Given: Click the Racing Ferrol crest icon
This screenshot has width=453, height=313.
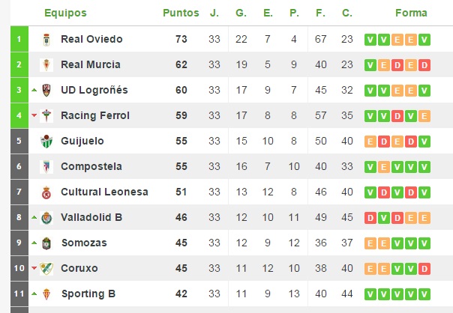Looking at the screenshot, I should pos(46,115).
